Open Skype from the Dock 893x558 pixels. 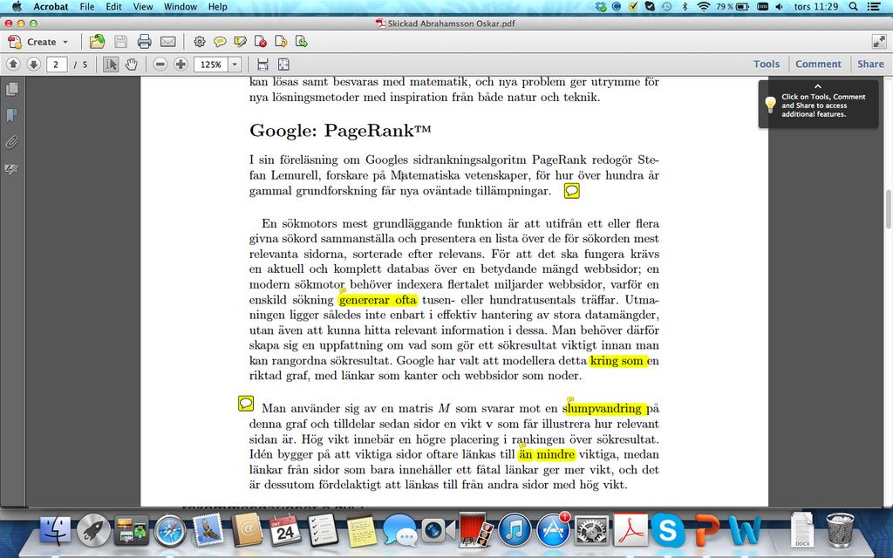point(667,530)
